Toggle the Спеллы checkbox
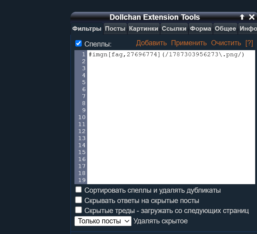Screen dimensions: 257x234 pos(78,43)
